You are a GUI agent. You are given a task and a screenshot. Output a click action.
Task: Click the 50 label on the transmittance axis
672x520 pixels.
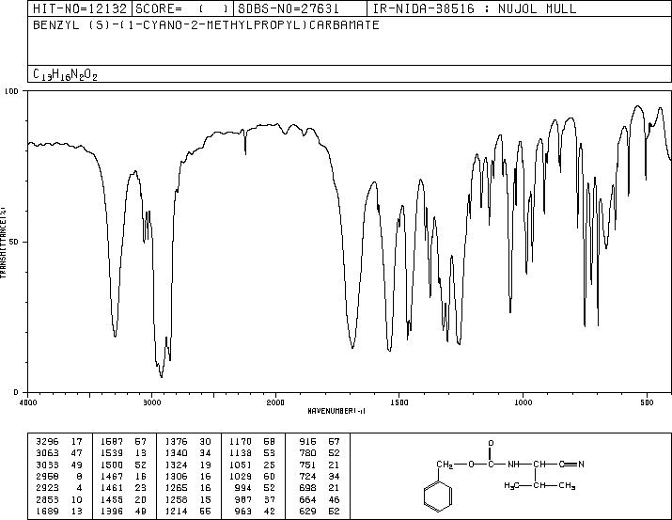pos(15,242)
